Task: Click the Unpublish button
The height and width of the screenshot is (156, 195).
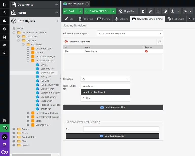Action: click(x=128, y=11)
